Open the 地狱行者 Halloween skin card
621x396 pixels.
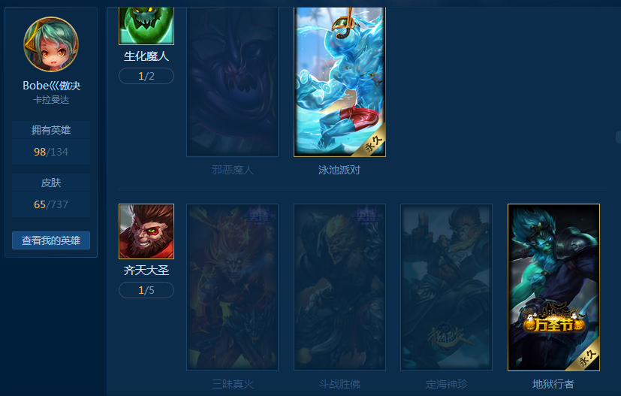(x=553, y=287)
